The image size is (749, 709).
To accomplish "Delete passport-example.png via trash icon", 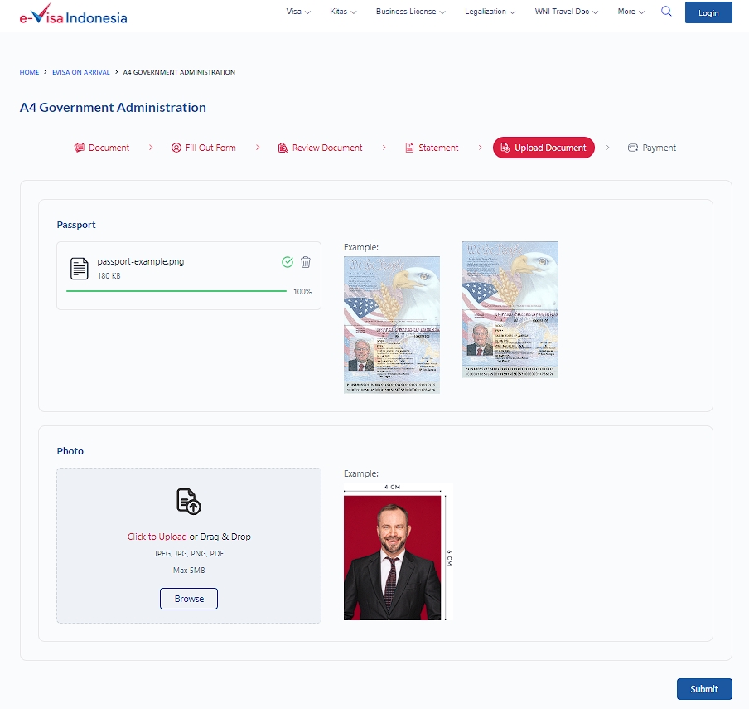I will [306, 262].
